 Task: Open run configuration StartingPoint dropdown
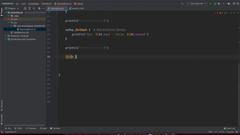tap(196, 4)
